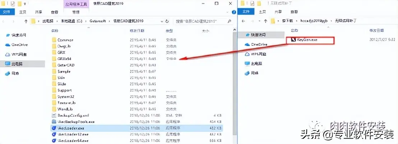The width and height of the screenshot is (398, 144).
Task: Open Application Tools tab in left window
Action: pos(76,4)
